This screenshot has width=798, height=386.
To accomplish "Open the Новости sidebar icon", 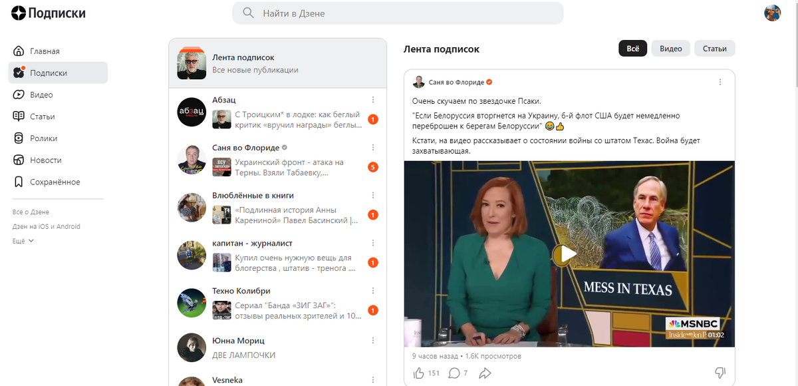I will pyautogui.click(x=19, y=160).
